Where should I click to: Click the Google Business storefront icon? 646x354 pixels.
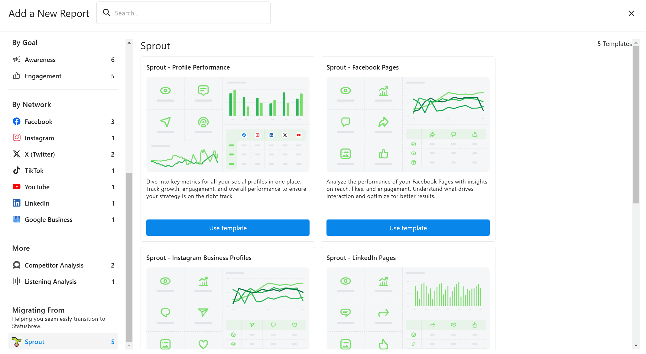(x=17, y=219)
